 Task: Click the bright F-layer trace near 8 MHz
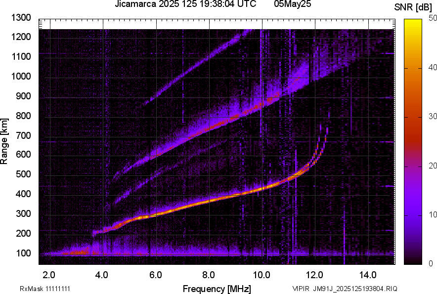(209, 201)
